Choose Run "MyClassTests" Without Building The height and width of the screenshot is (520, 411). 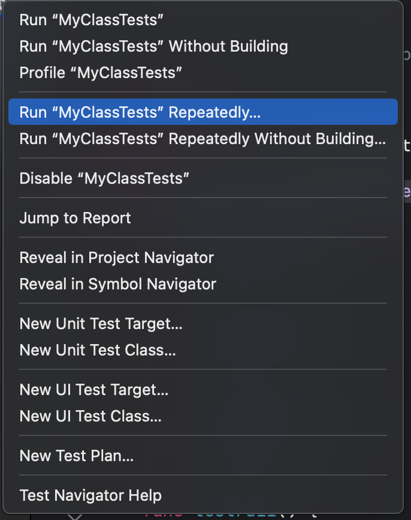[153, 46]
